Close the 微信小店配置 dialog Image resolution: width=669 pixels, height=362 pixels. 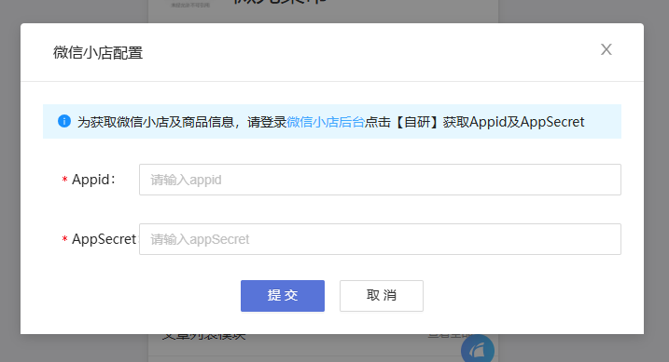(606, 49)
